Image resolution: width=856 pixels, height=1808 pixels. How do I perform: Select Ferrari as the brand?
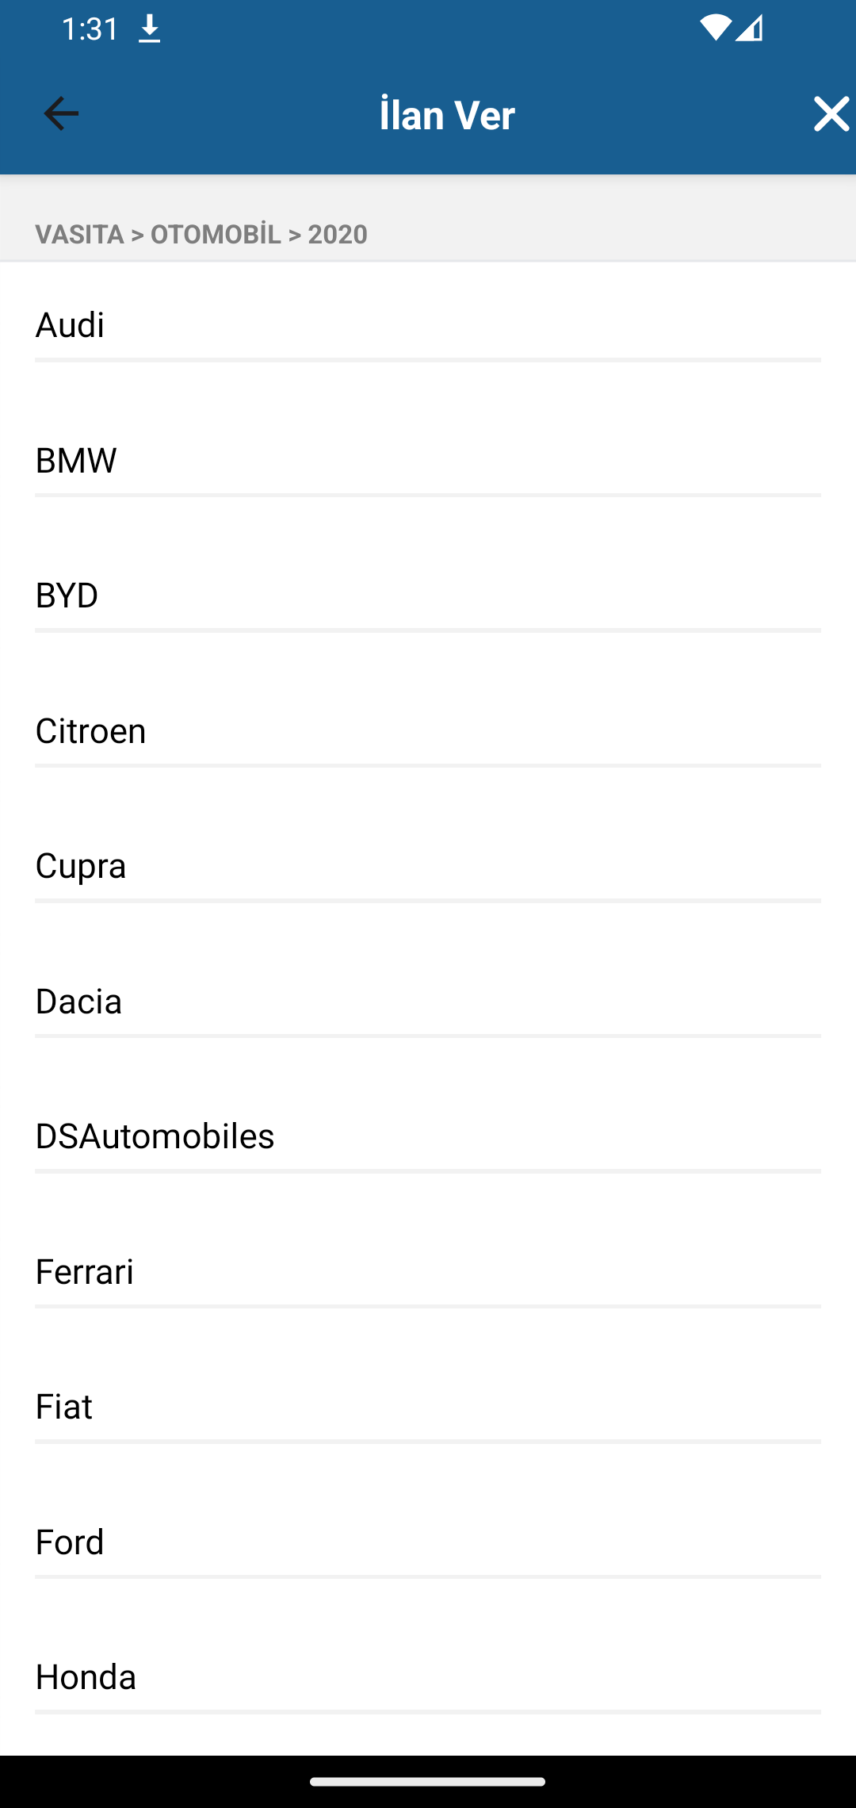pos(428,1272)
